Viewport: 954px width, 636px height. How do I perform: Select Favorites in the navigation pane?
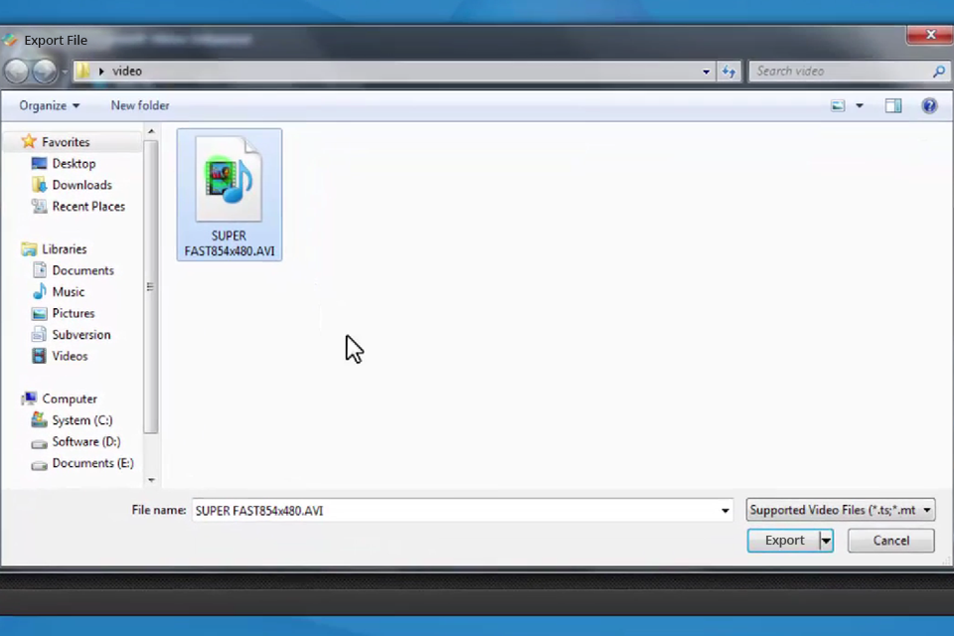tap(66, 142)
